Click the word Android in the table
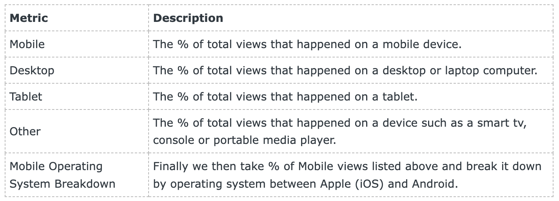 [x=435, y=184]
